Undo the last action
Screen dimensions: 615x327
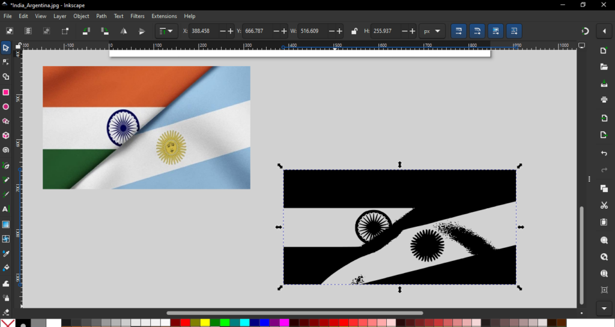point(604,153)
